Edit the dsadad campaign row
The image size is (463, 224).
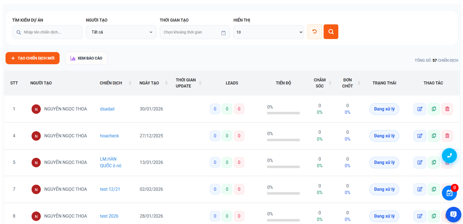point(420,109)
